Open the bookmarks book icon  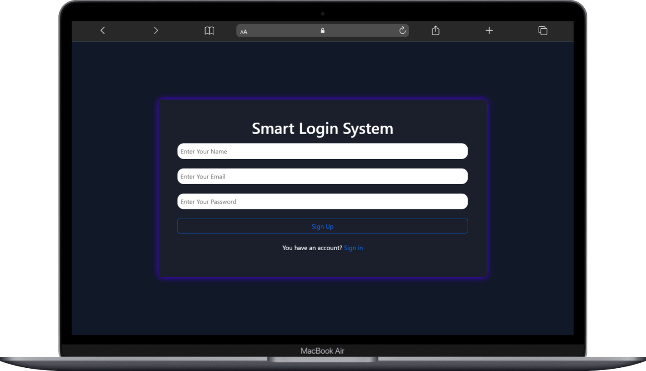[x=209, y=30]
